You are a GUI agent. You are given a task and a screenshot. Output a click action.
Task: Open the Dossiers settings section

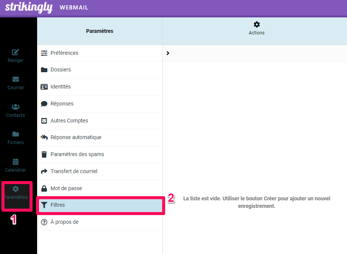(100, 70)
